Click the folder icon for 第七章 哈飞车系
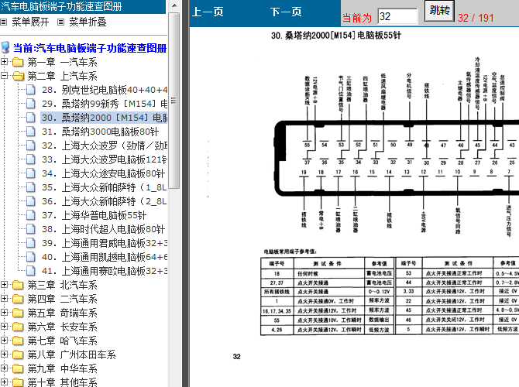This screenshot has width=519, height=387. coord(18,341)
